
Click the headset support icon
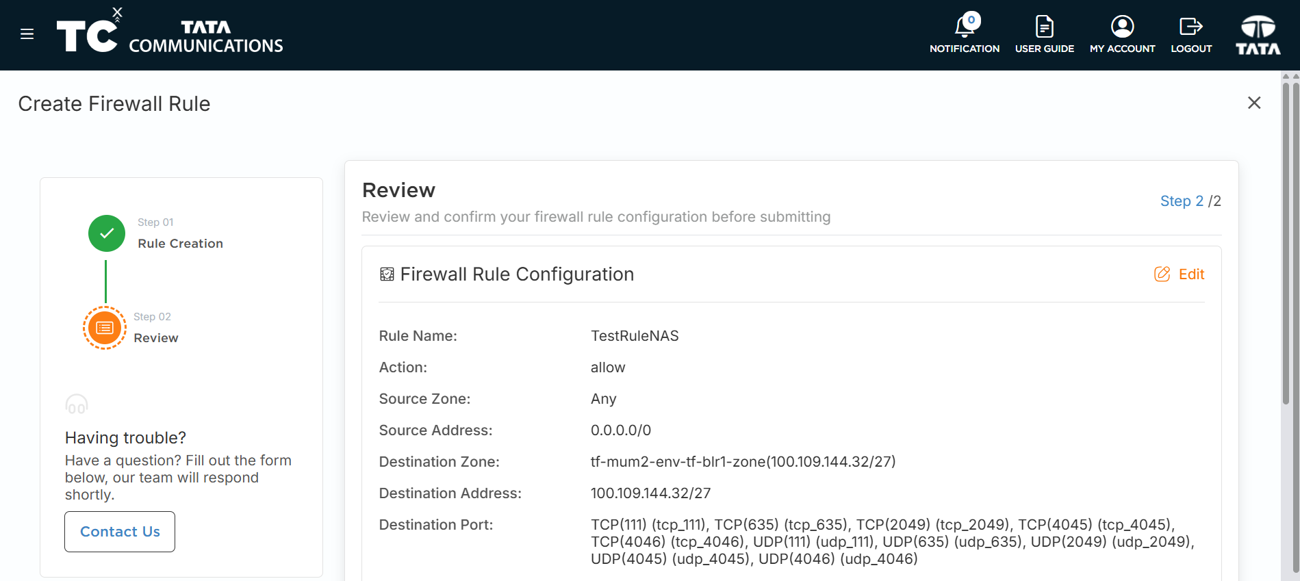coord(77,404)
